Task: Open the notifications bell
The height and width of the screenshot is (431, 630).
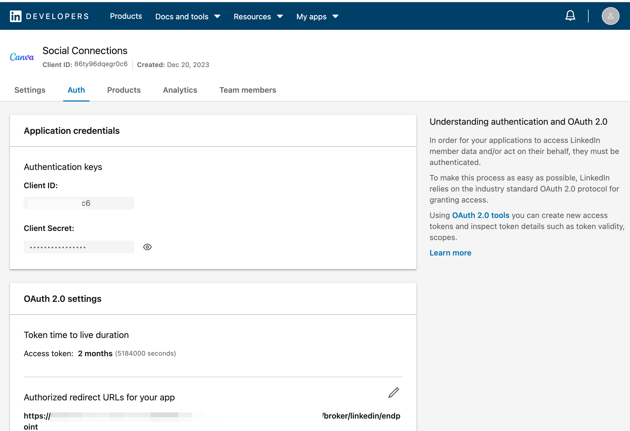Action: 570,16
